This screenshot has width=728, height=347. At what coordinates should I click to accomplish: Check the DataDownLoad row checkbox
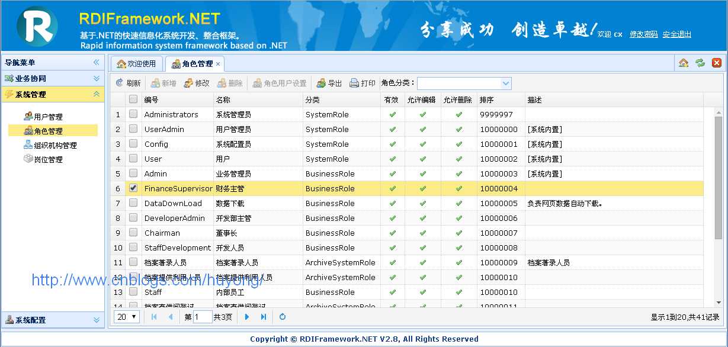click(x=133, y=203)
